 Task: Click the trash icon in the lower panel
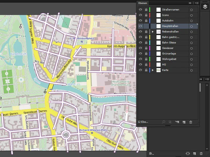coord(201,154)
